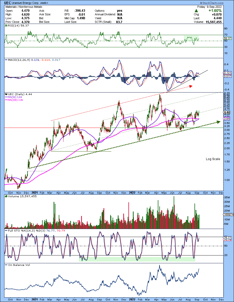Click the Mkt Cap value 1.49B
This screenshot has height=302, width=234.
click(81, 18)
